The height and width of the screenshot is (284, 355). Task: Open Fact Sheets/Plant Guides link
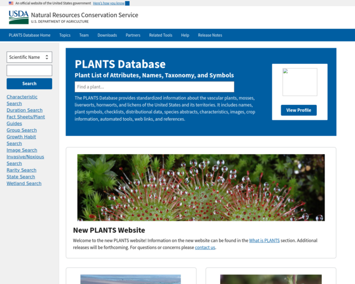[x=26, y=120]
